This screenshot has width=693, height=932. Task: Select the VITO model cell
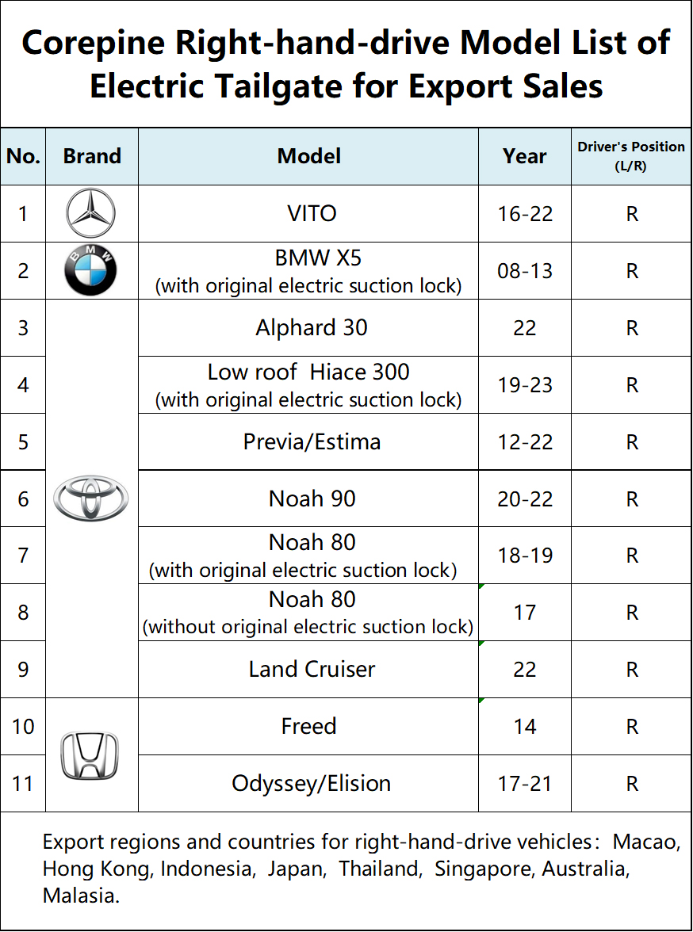(312, 214)
